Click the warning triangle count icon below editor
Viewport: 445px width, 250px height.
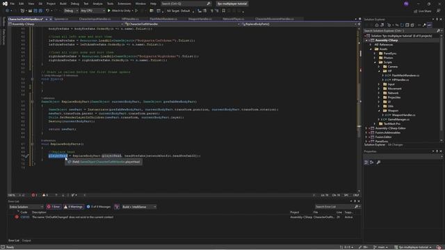(x=44, y=195)
